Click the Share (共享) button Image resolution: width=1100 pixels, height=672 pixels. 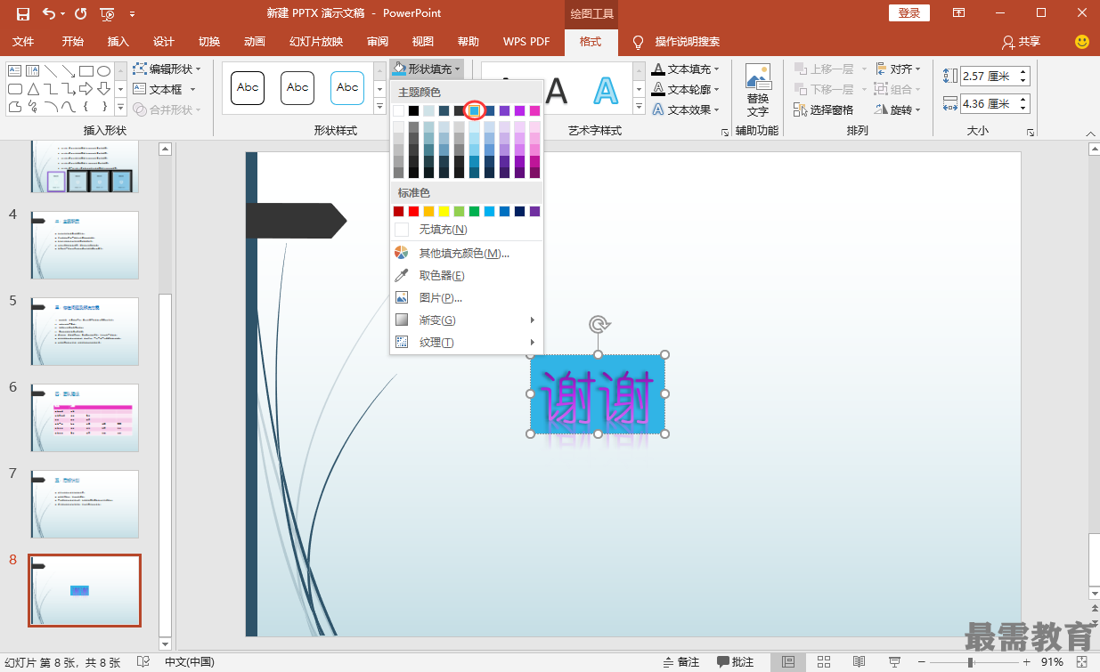click(x=1021, y=42)
